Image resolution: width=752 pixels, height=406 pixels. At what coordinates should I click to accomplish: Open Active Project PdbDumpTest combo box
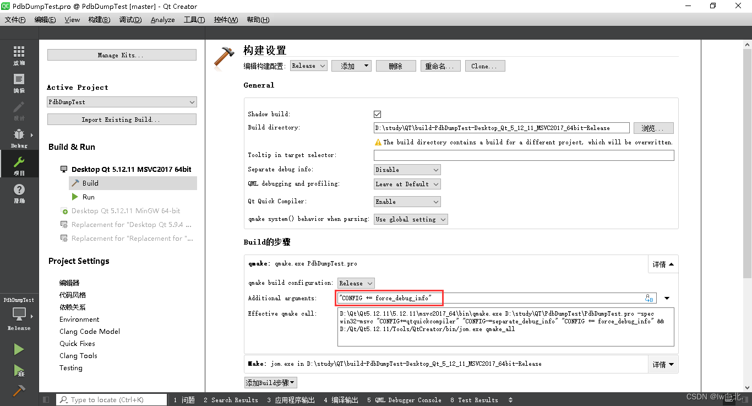tap(122, 102)
